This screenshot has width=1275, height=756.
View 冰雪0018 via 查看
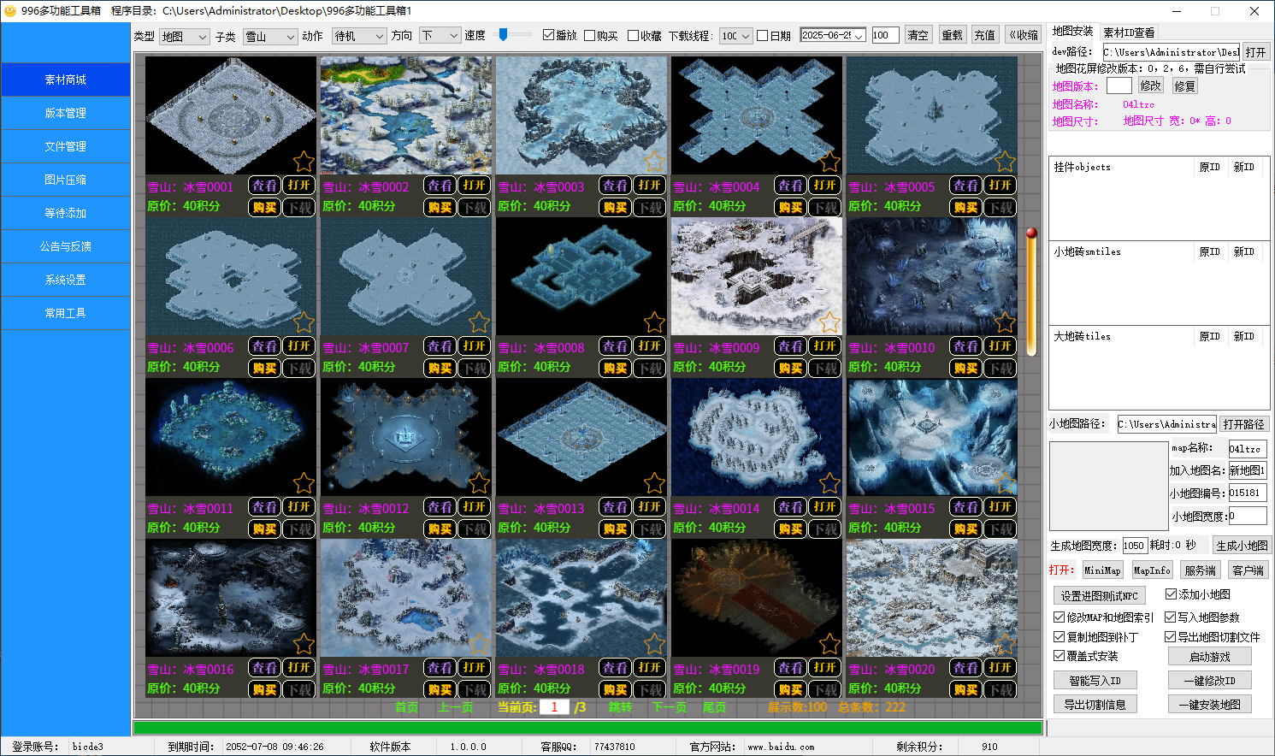(x=615, y=667)
